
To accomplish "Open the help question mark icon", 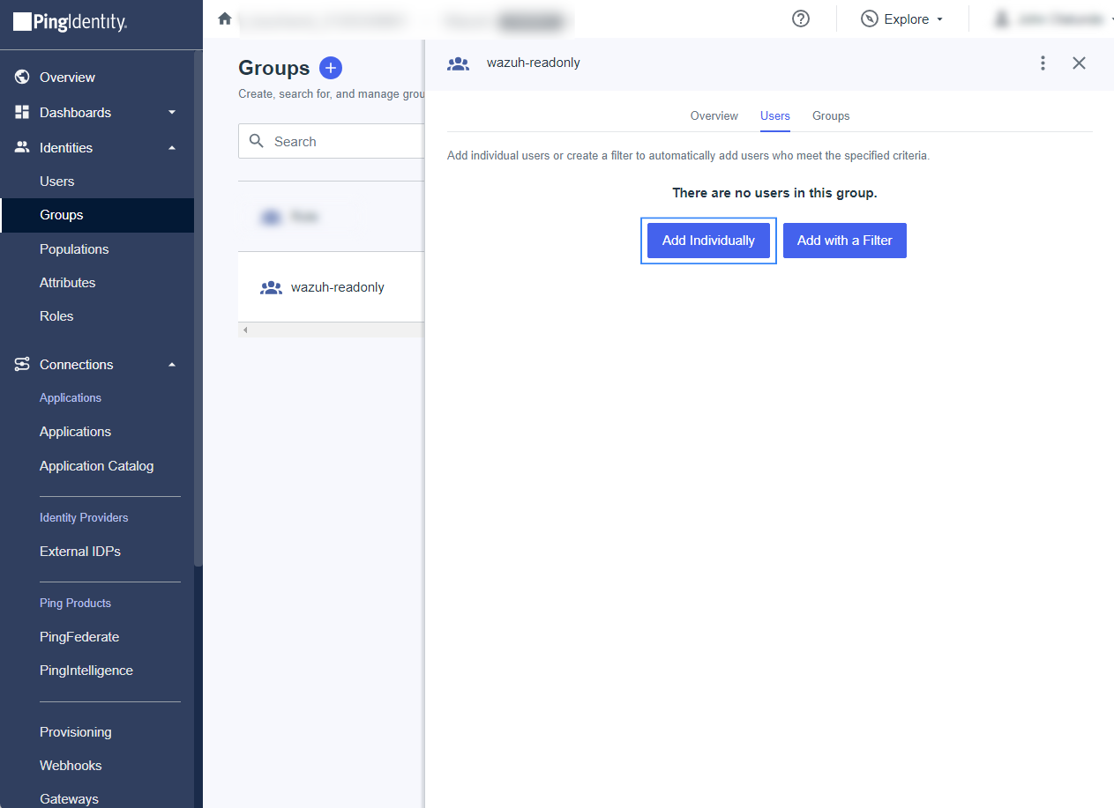I will tap(801, 19).
